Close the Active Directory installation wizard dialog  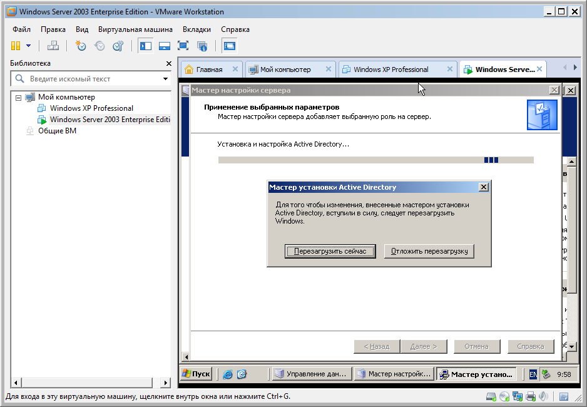(484, 187)
